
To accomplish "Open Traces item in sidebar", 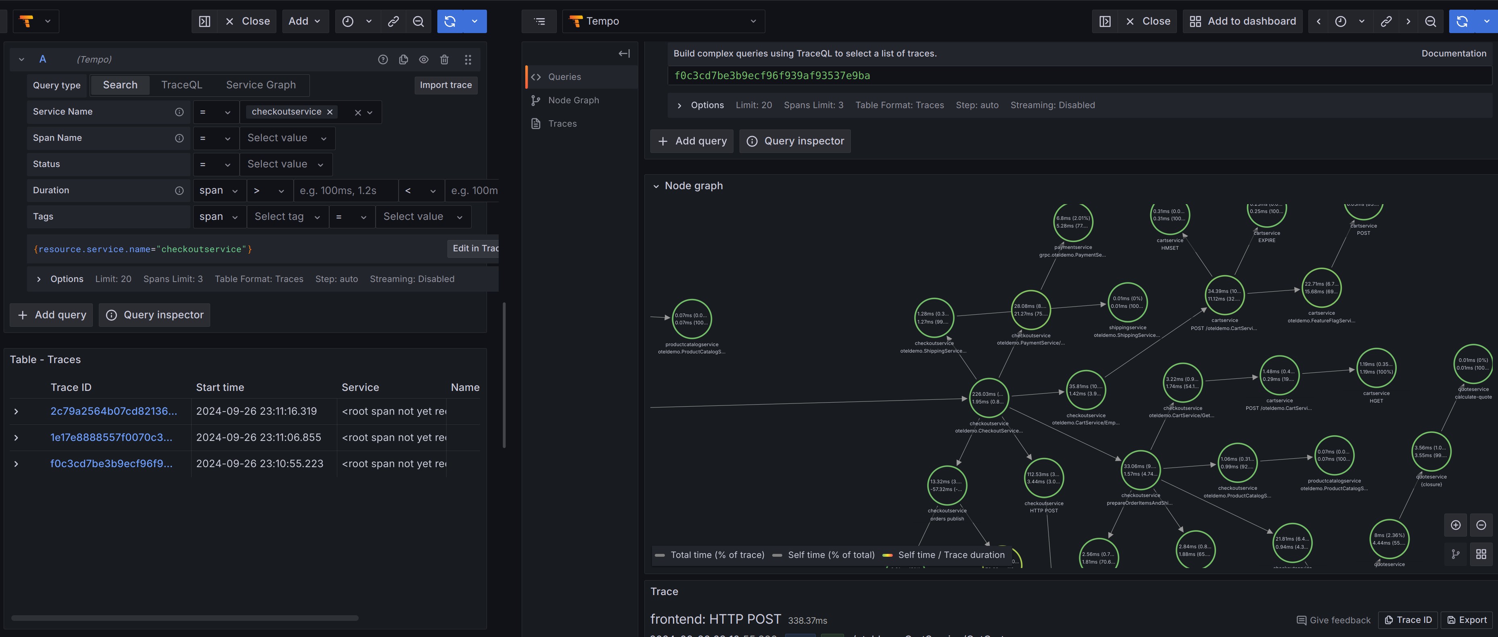I will [562, 123].
